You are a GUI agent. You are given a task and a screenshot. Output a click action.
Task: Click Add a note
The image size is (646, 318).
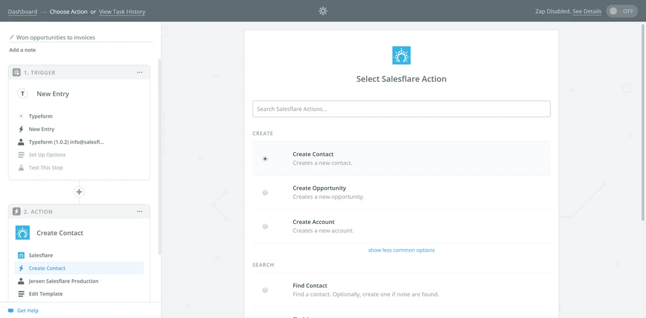pos(22,50)
